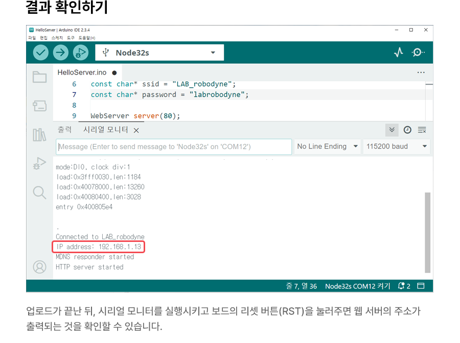Change the 115200 baud rate dropdown
Image resolution: width=460 pixels, height=343 pixels.
(x=396, y=146)
